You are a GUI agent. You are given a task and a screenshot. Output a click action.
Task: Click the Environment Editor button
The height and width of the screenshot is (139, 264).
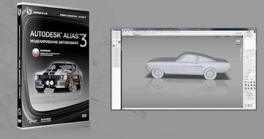pos(250,95)
